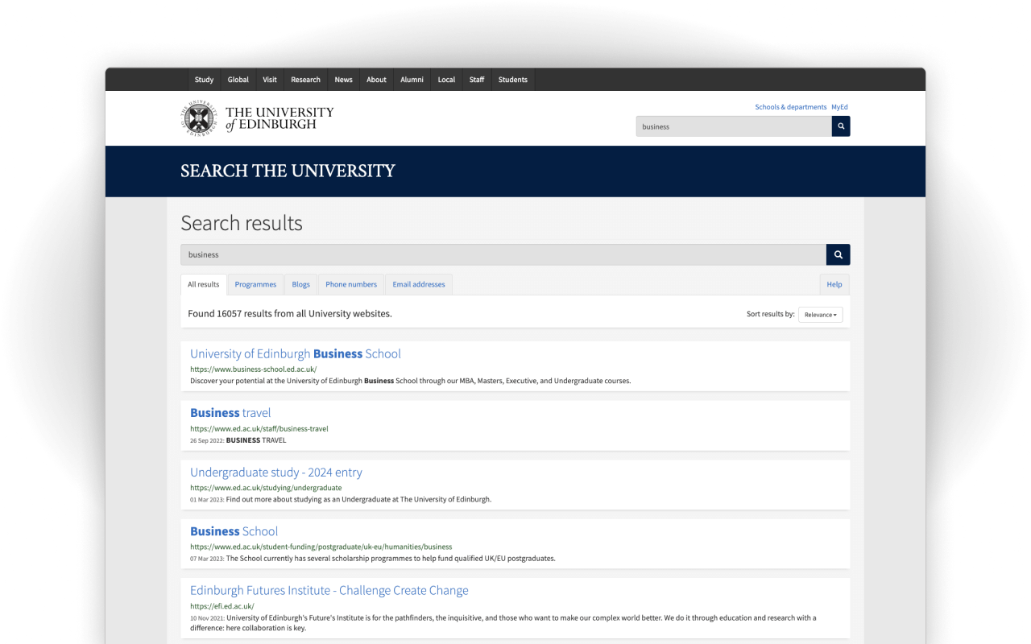Go to the Visit nav item

[270, 80]
